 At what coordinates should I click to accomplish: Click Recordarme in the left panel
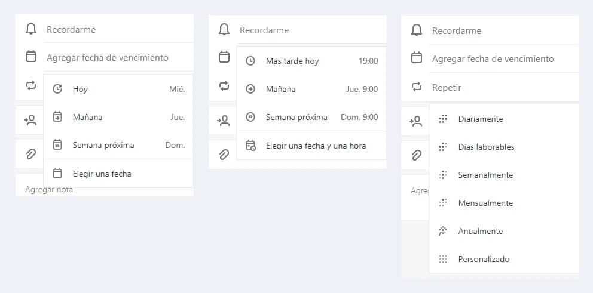pyautogui.click(x=71, y=29)
